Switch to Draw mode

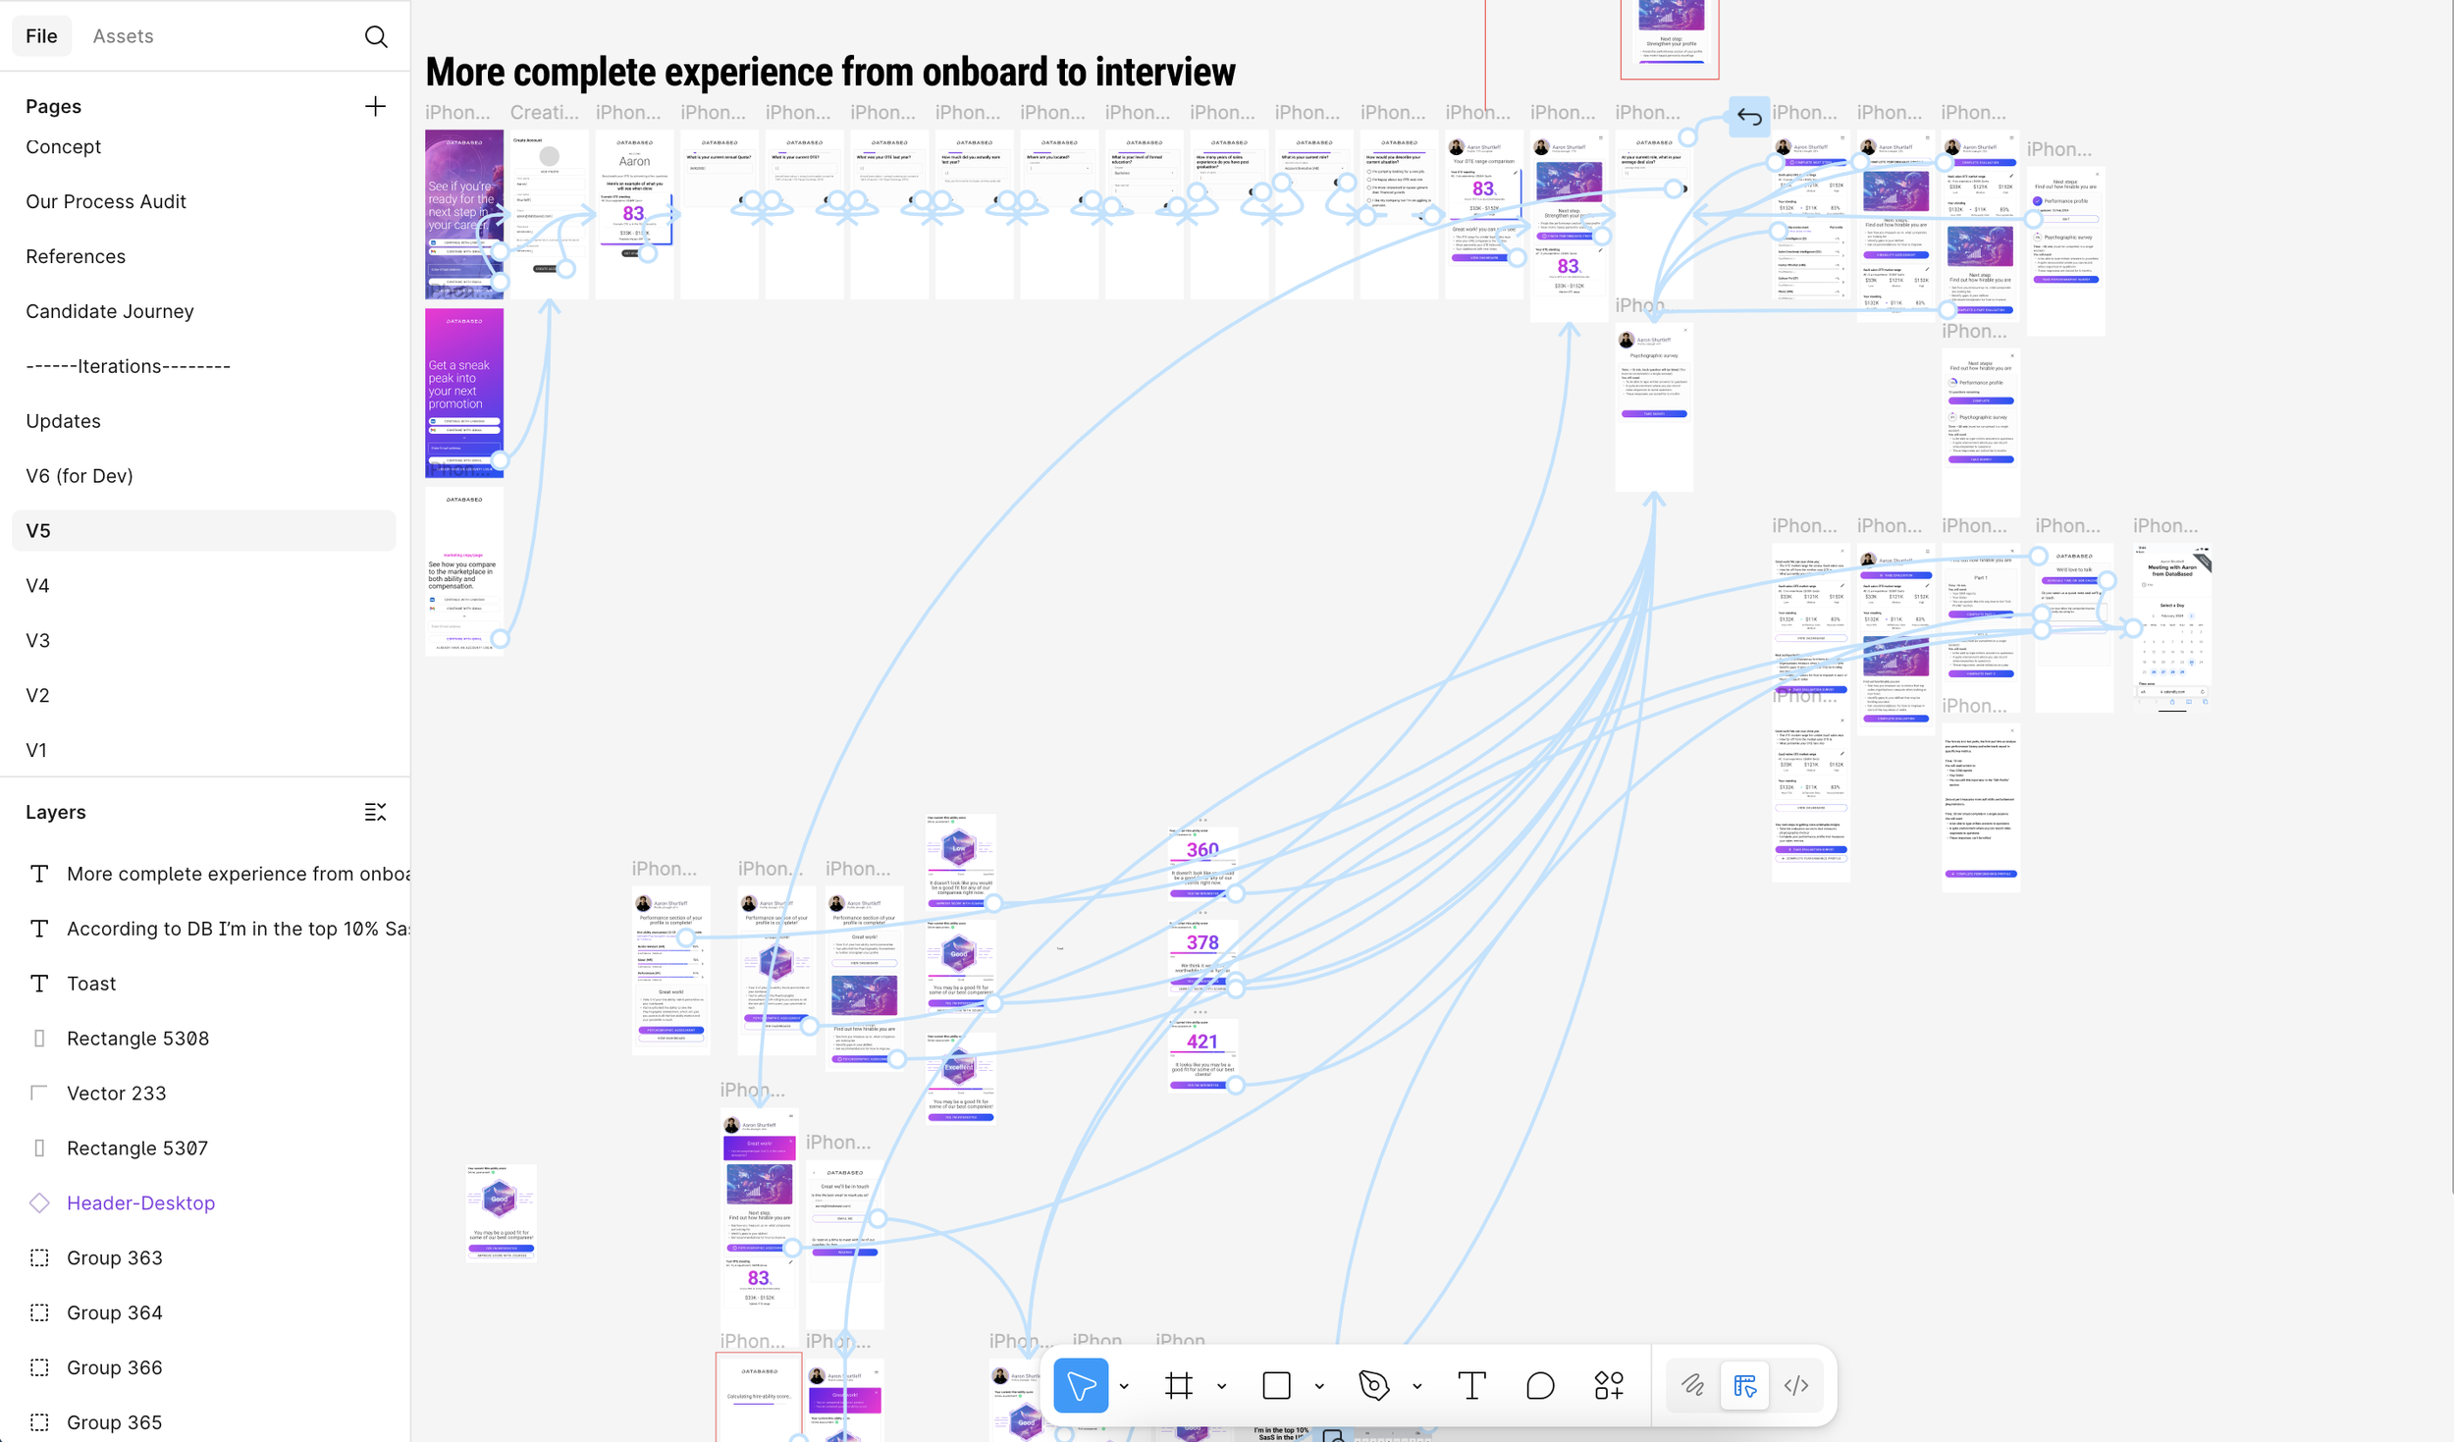(x=1692, y=1385)
